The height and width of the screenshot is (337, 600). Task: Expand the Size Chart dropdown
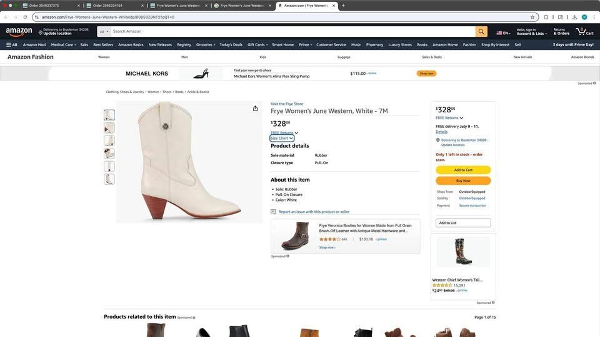click(282, 139)
